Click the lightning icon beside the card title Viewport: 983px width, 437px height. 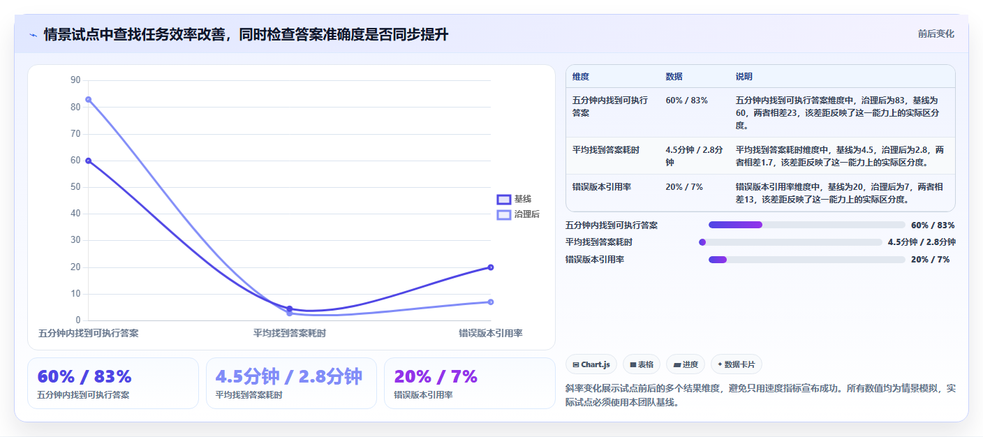click(x=33, y=35)
